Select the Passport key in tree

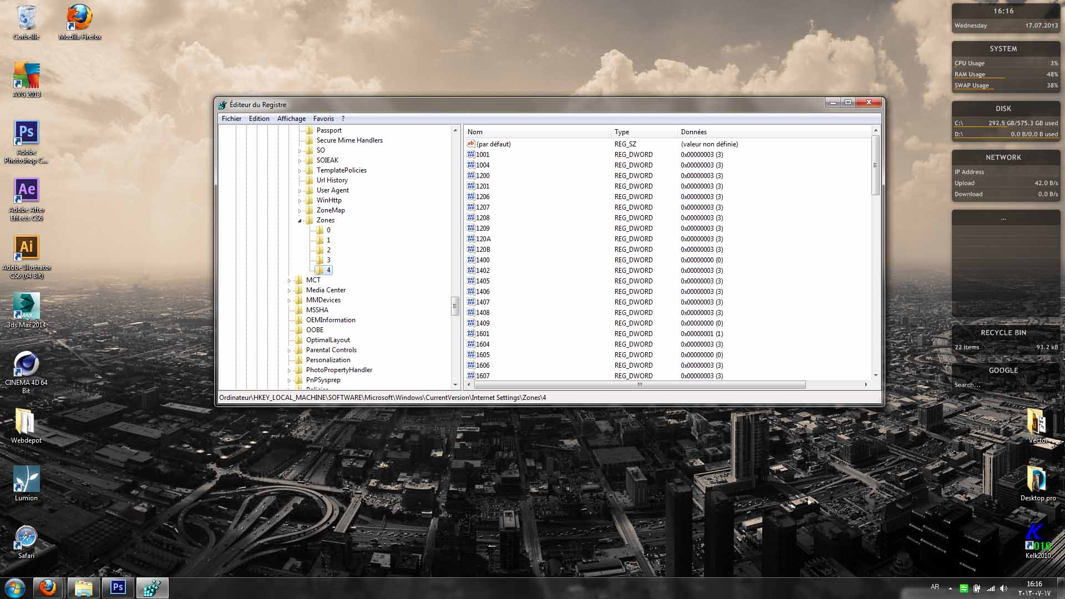(329, 130)
